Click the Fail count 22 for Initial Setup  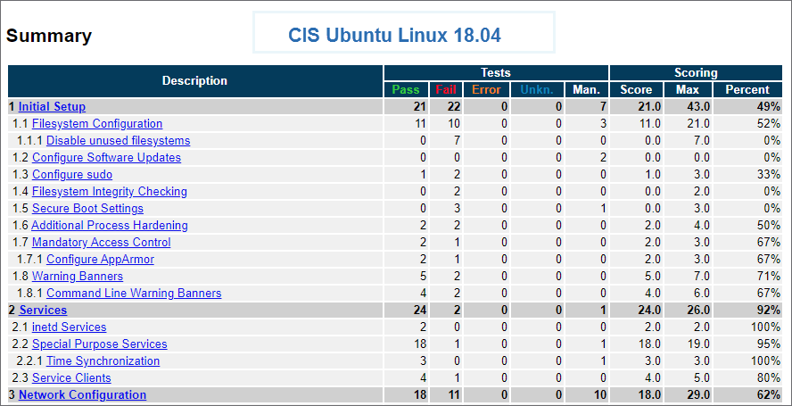point(453,107)
